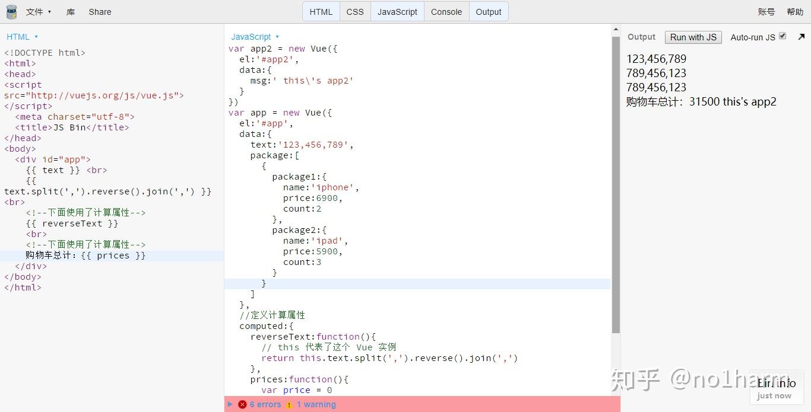Toggle the Auto-run JS checkbox
This screenshot has width=811, height=412.
[x=783, y=35]
